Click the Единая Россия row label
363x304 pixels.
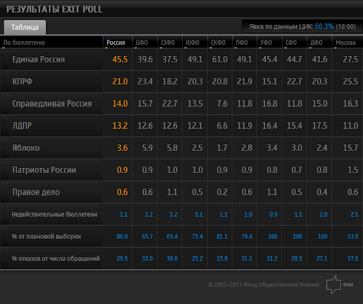[x=38, y=60]
